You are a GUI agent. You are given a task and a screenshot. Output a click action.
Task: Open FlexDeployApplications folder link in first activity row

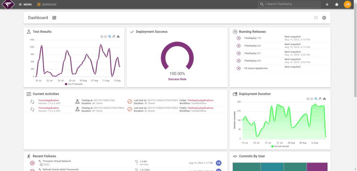[x=200, y=100]
